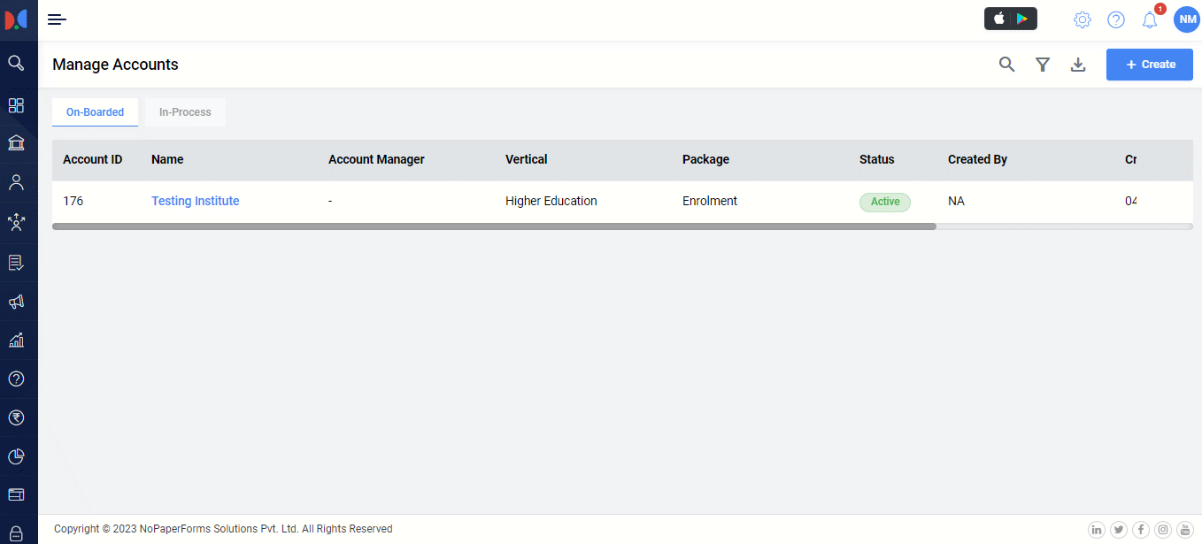Open the user profile icon in sidebar
This screenshot has width=1202, height=544.
click(x=16, y=183)
